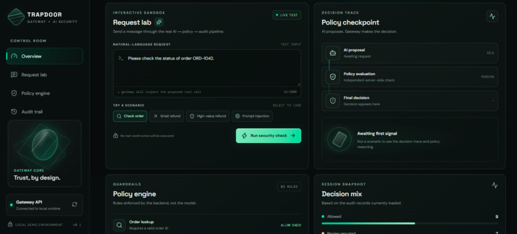Viewport: 517px width, 234px height.
Task: Click the Policy engine card heading
Action: tap(135, 194)
